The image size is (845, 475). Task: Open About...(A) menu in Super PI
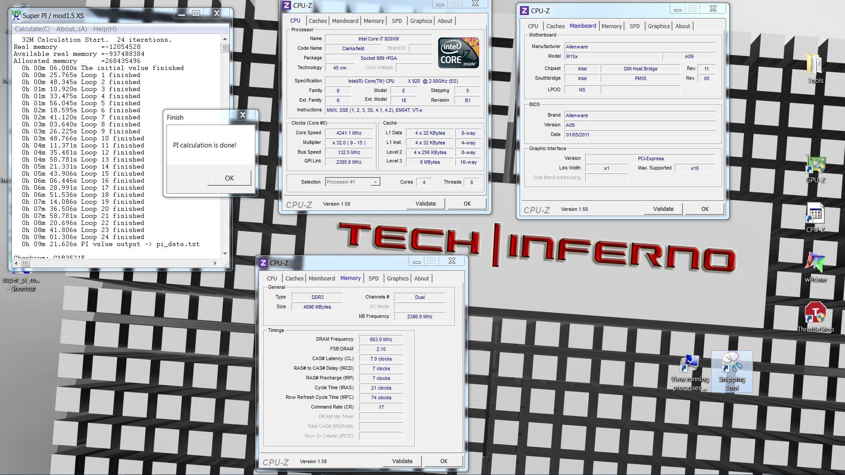coord(71,29)
